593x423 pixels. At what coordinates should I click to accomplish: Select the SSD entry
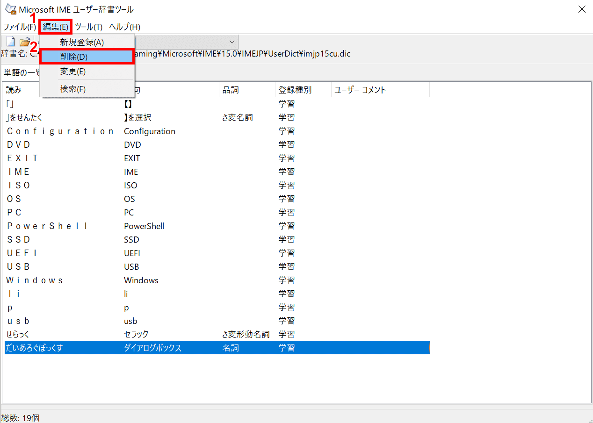point(217,240)
